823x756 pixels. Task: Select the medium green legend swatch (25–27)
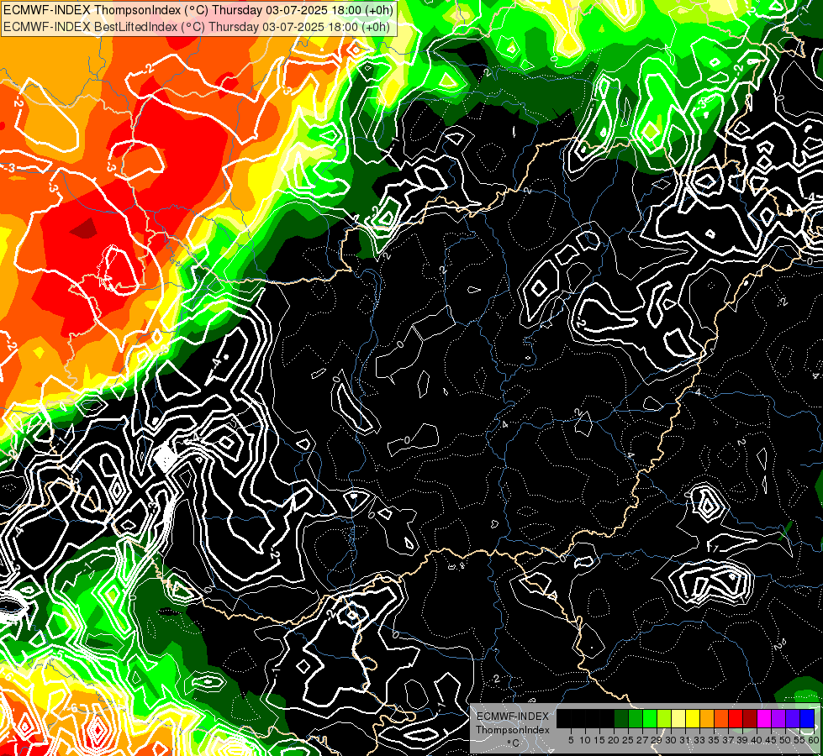point(636,718)
